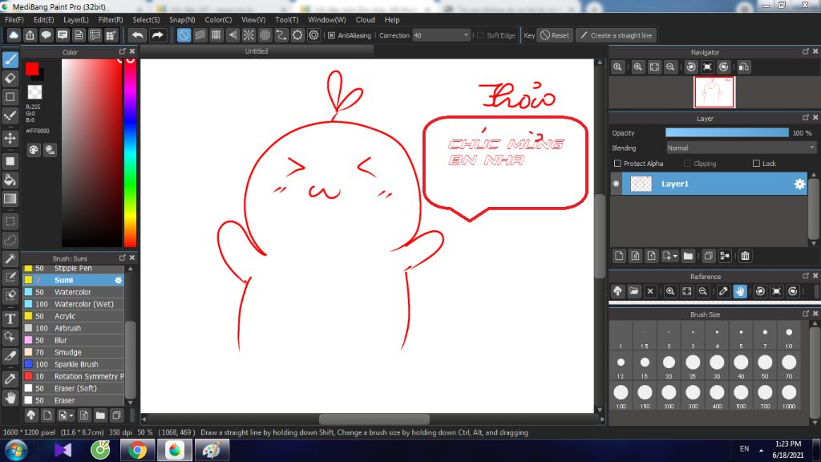Toggle AntiAliasing checkbox
Image resolution: width=821 pixels, height=462 pixels.
tap(331, 35)
